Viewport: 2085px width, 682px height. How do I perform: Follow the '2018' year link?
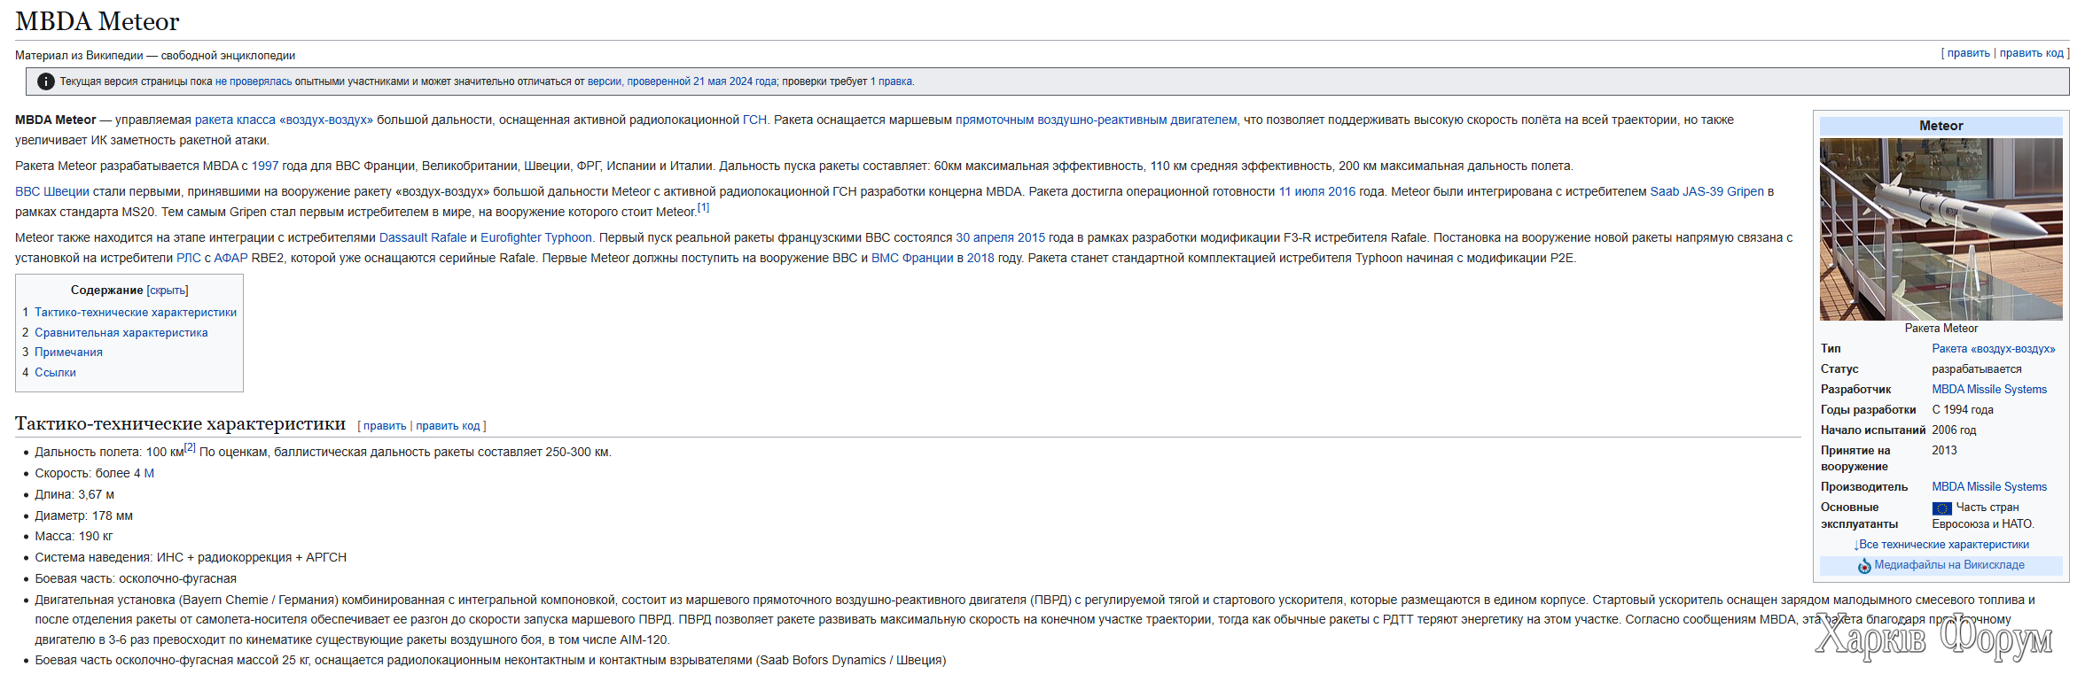[980, 258]
